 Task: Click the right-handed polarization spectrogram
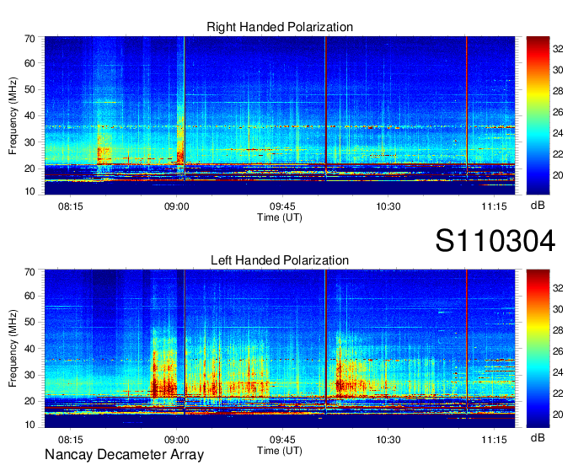[280, 115]
